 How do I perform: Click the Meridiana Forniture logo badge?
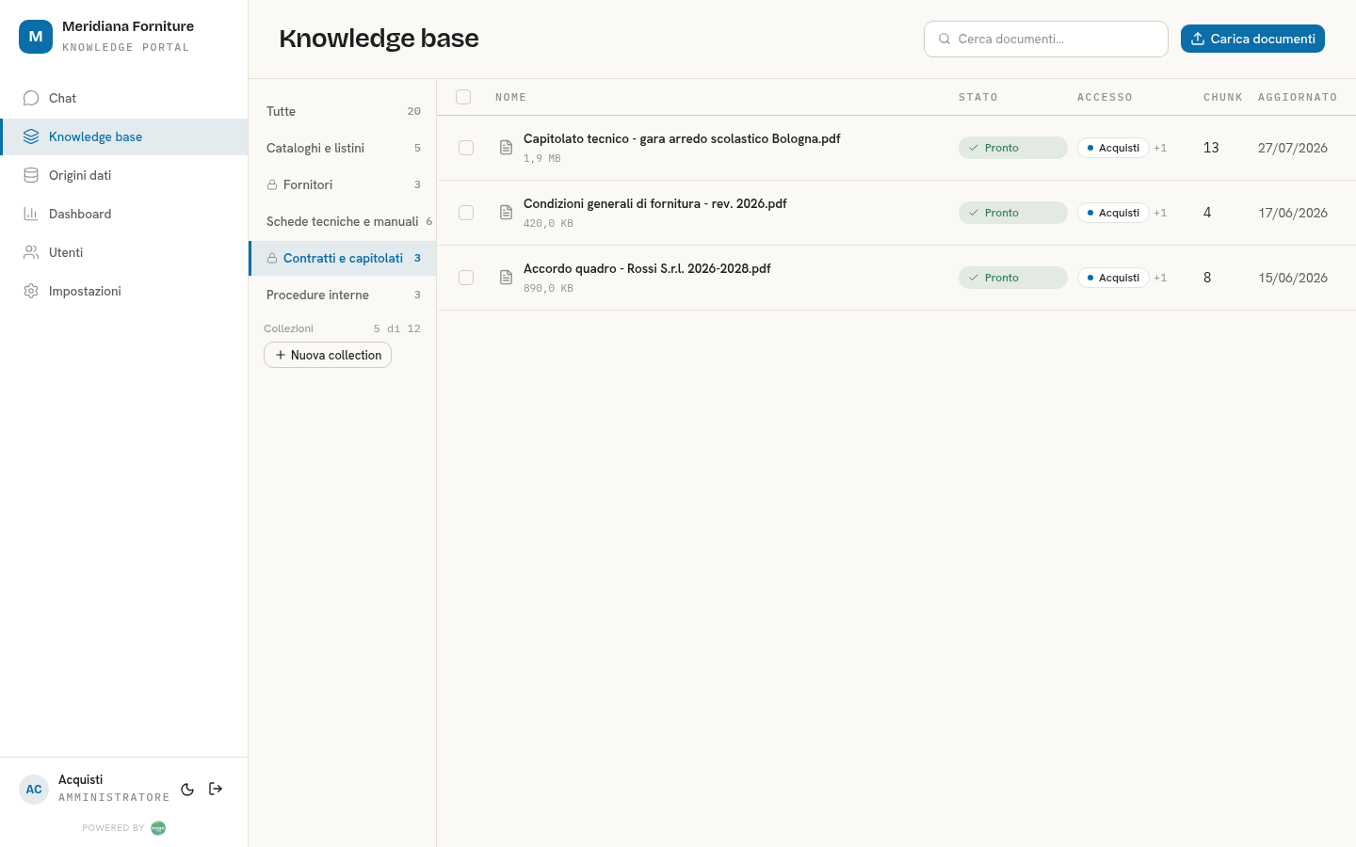coord(36,37)
